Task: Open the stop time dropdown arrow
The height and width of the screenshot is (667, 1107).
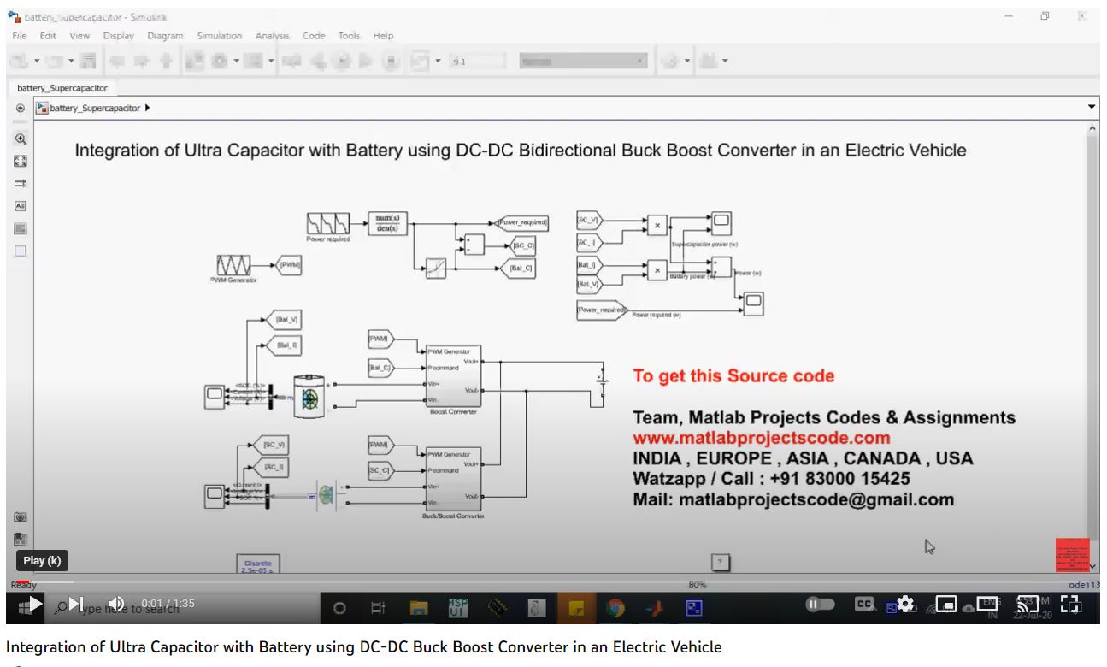Action: click(439, 61)
